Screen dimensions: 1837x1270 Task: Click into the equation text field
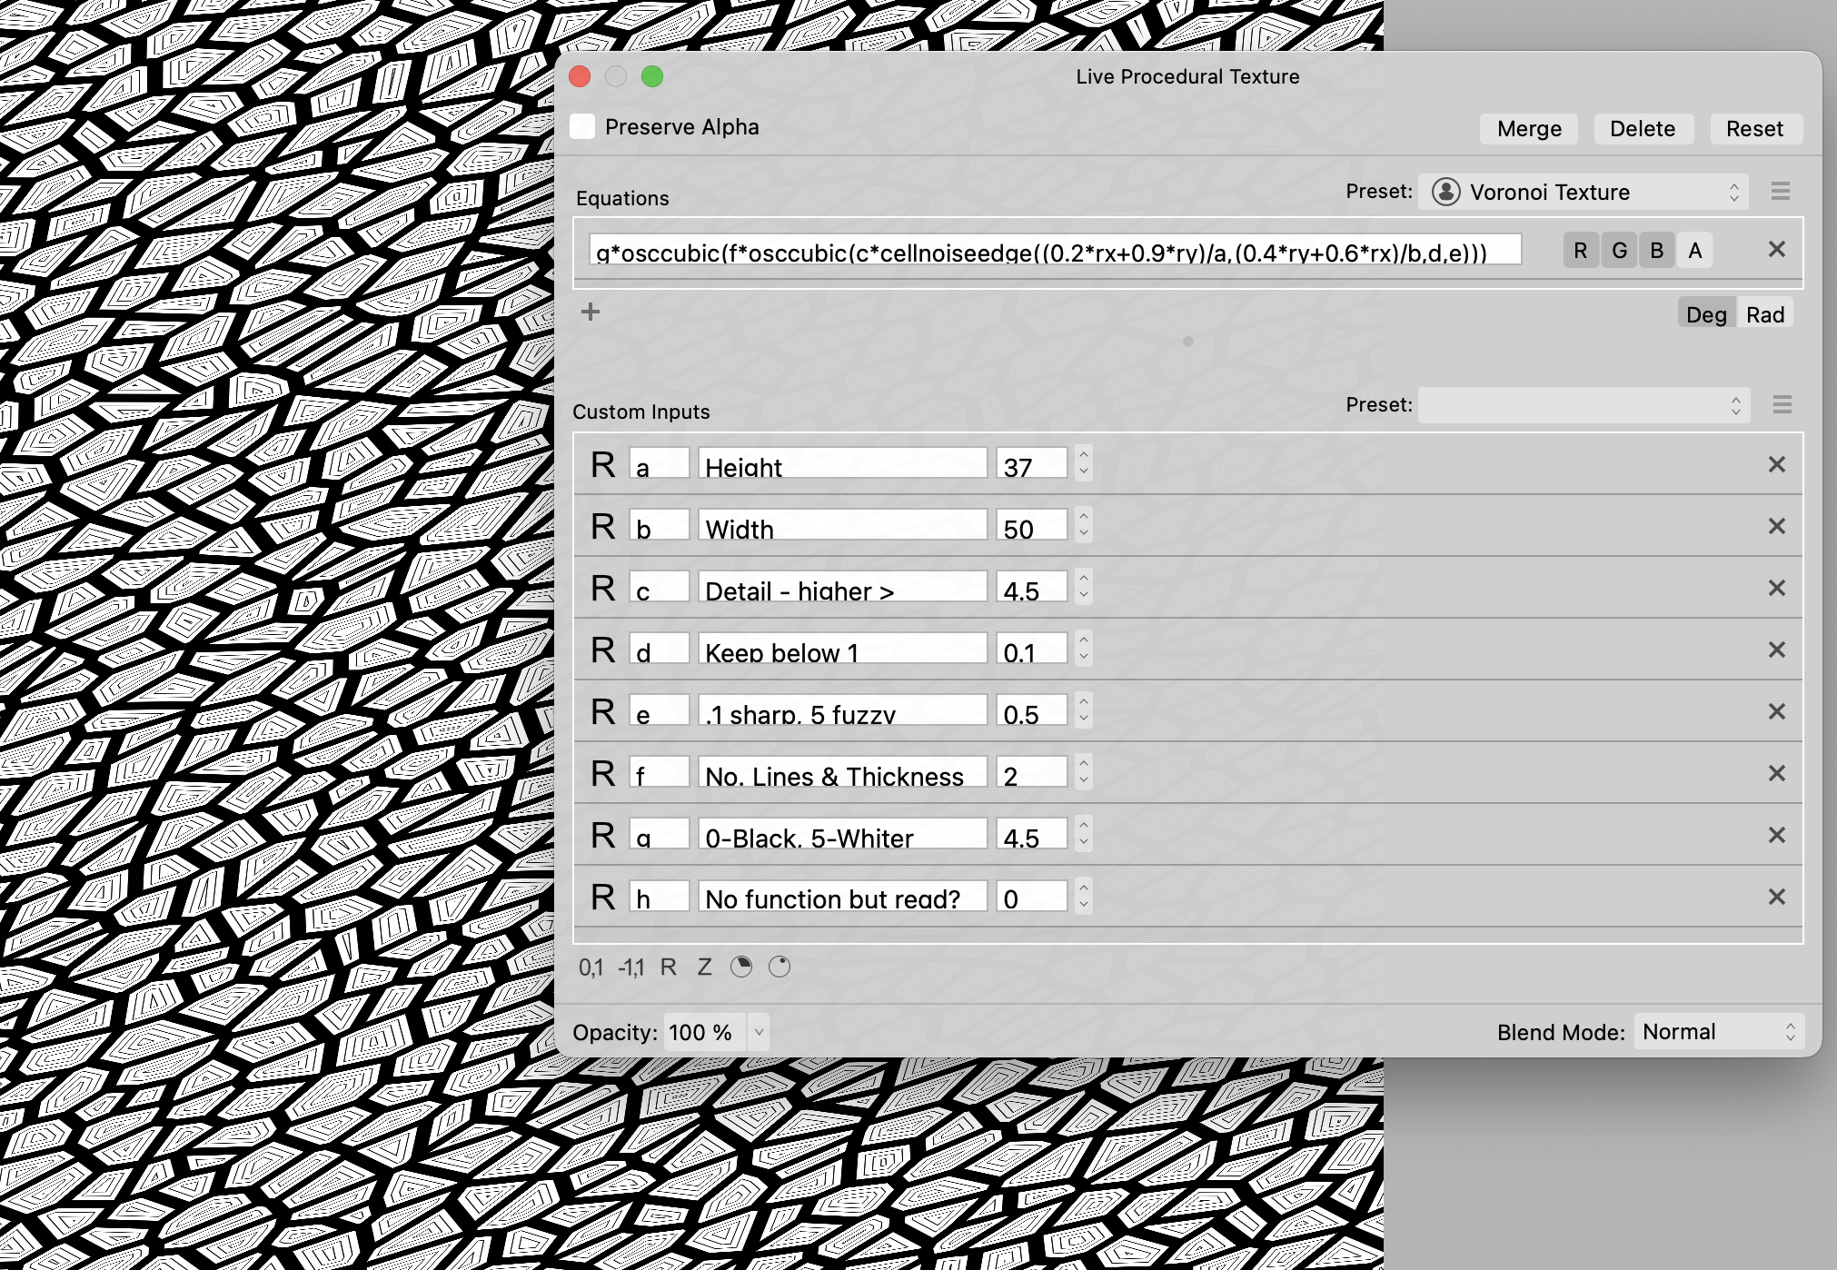(x=1056, y=250)
